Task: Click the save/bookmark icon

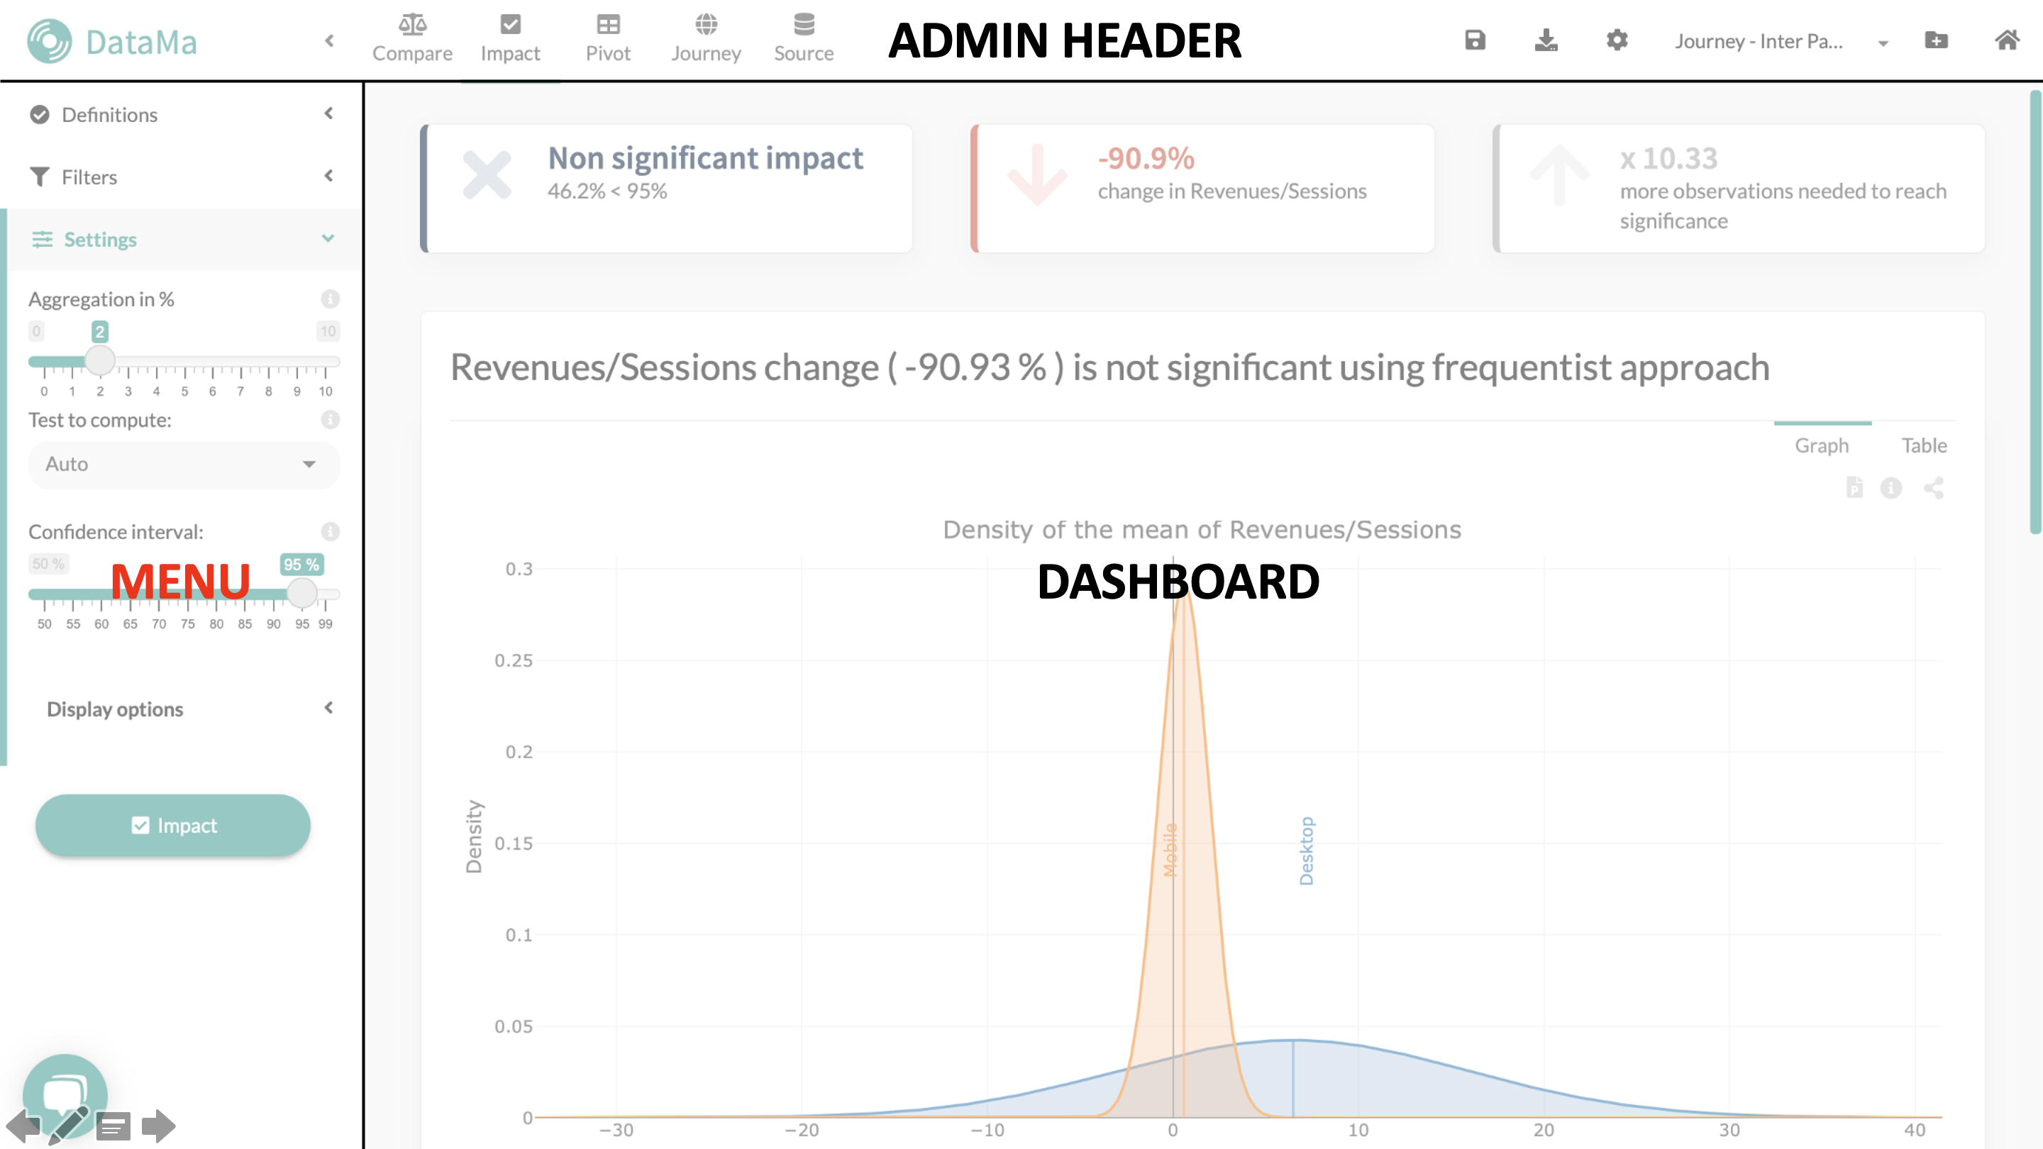Action: coord(1476,39)
